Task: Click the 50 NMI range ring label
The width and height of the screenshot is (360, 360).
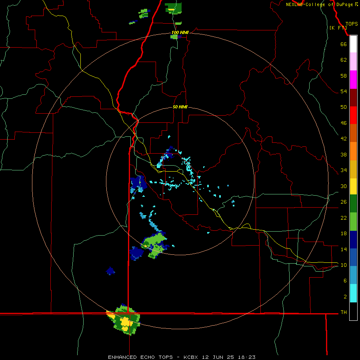Action: [180, 107]
